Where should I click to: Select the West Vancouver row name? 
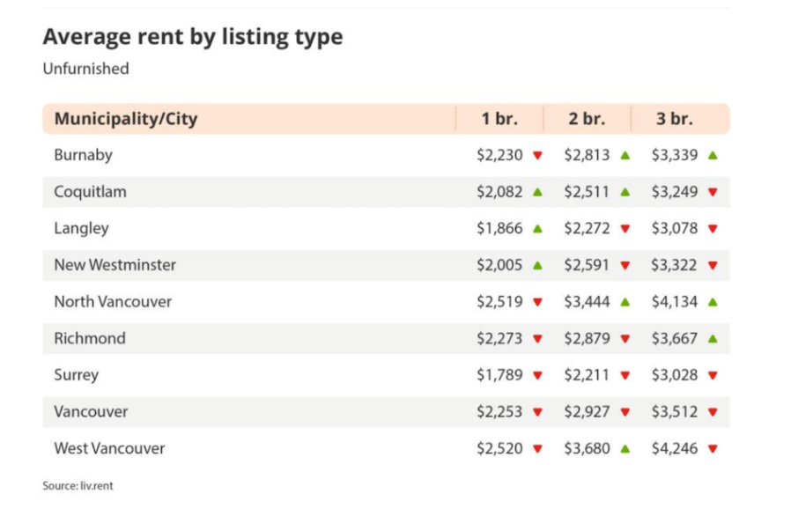[109, 448]
